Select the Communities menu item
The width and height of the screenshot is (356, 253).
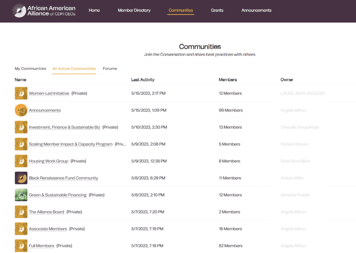(x=181, y=10)
